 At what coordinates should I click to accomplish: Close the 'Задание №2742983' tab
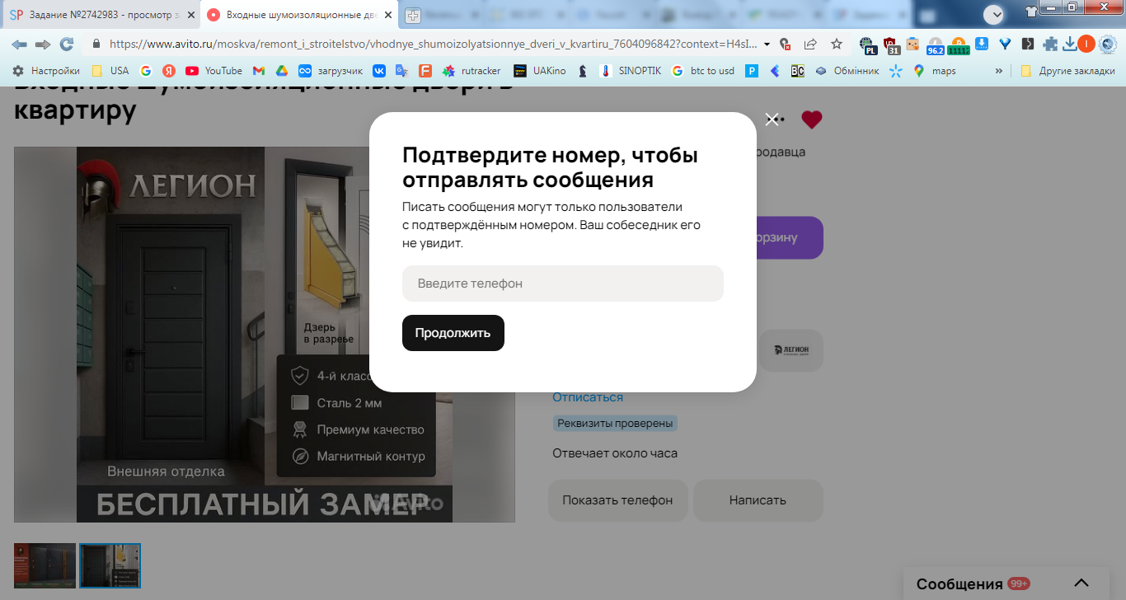(191, 15)
